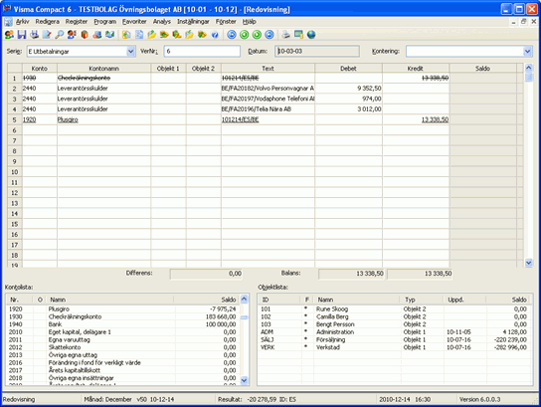The image size is (541, 407).
Task: Click the Debet column header
Action: (x=348, y=69)
